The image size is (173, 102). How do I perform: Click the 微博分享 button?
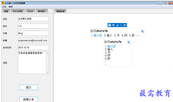point(29,100)
